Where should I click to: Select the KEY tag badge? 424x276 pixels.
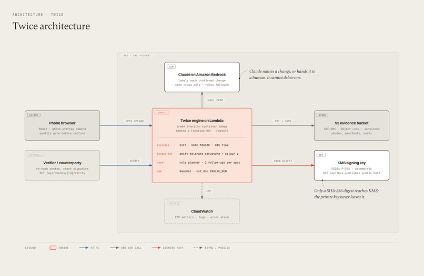(x=321, y=155)
